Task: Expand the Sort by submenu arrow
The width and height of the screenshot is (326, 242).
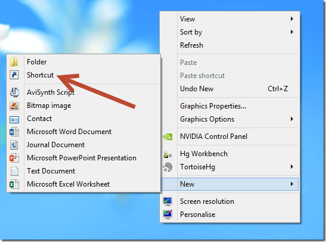Action: click(x=292, y=32)
